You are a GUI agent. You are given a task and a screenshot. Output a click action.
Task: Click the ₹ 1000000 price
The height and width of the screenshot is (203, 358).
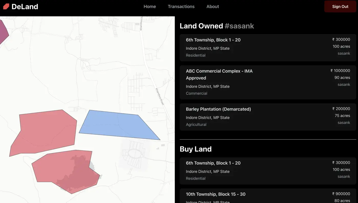(340, 71)
